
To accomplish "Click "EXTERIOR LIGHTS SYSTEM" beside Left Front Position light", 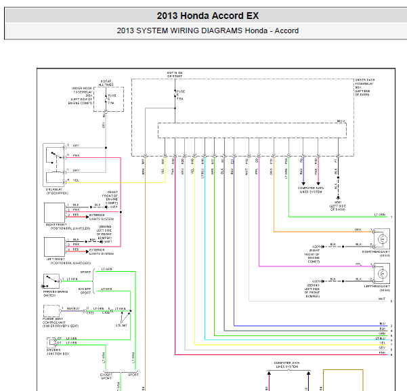I will (x=102, y=252).
